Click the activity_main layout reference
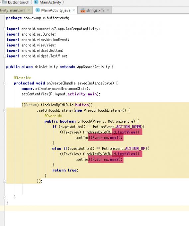The height and width of the screenshot is (226, 189). [82, 94]
